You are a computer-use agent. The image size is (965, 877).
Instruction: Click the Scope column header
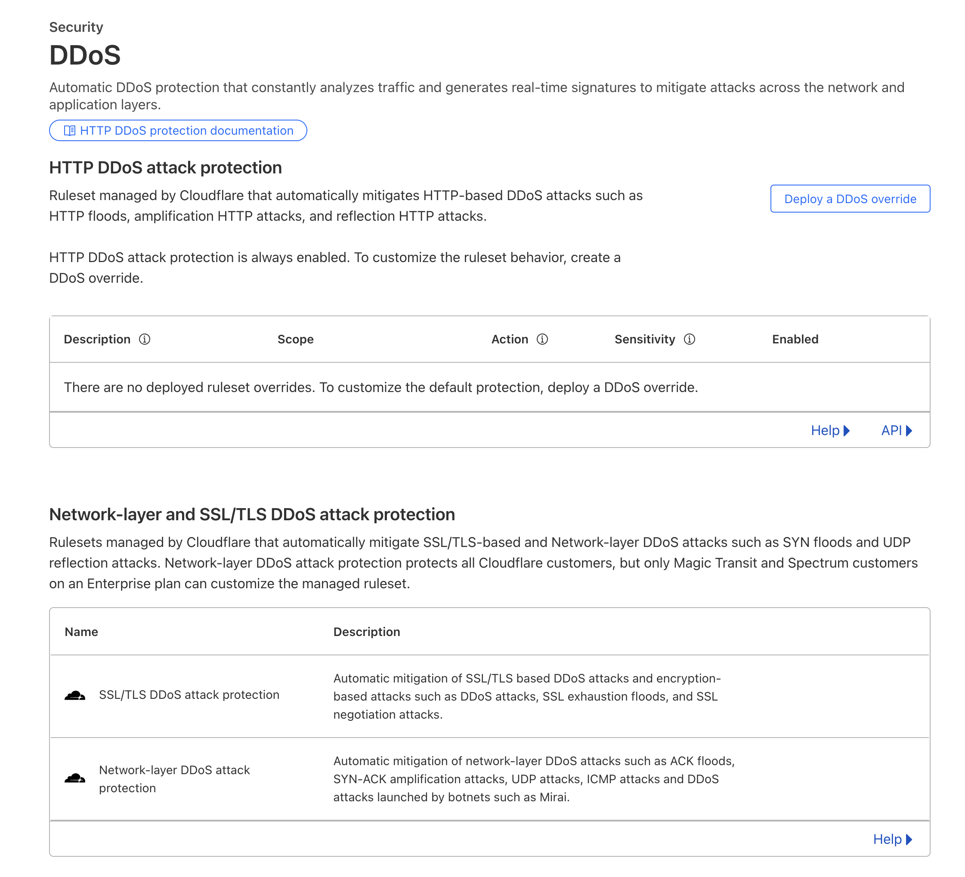(x=295, y=339)
